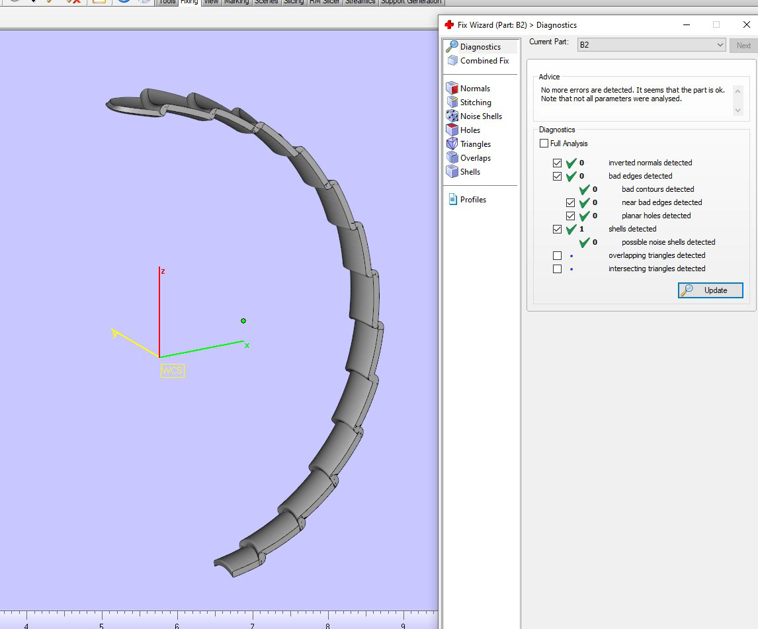Enable the Full Analysis checkbox
Image resolution: width=758 pixels, height=629 pixels.
[x=544, y=144]
